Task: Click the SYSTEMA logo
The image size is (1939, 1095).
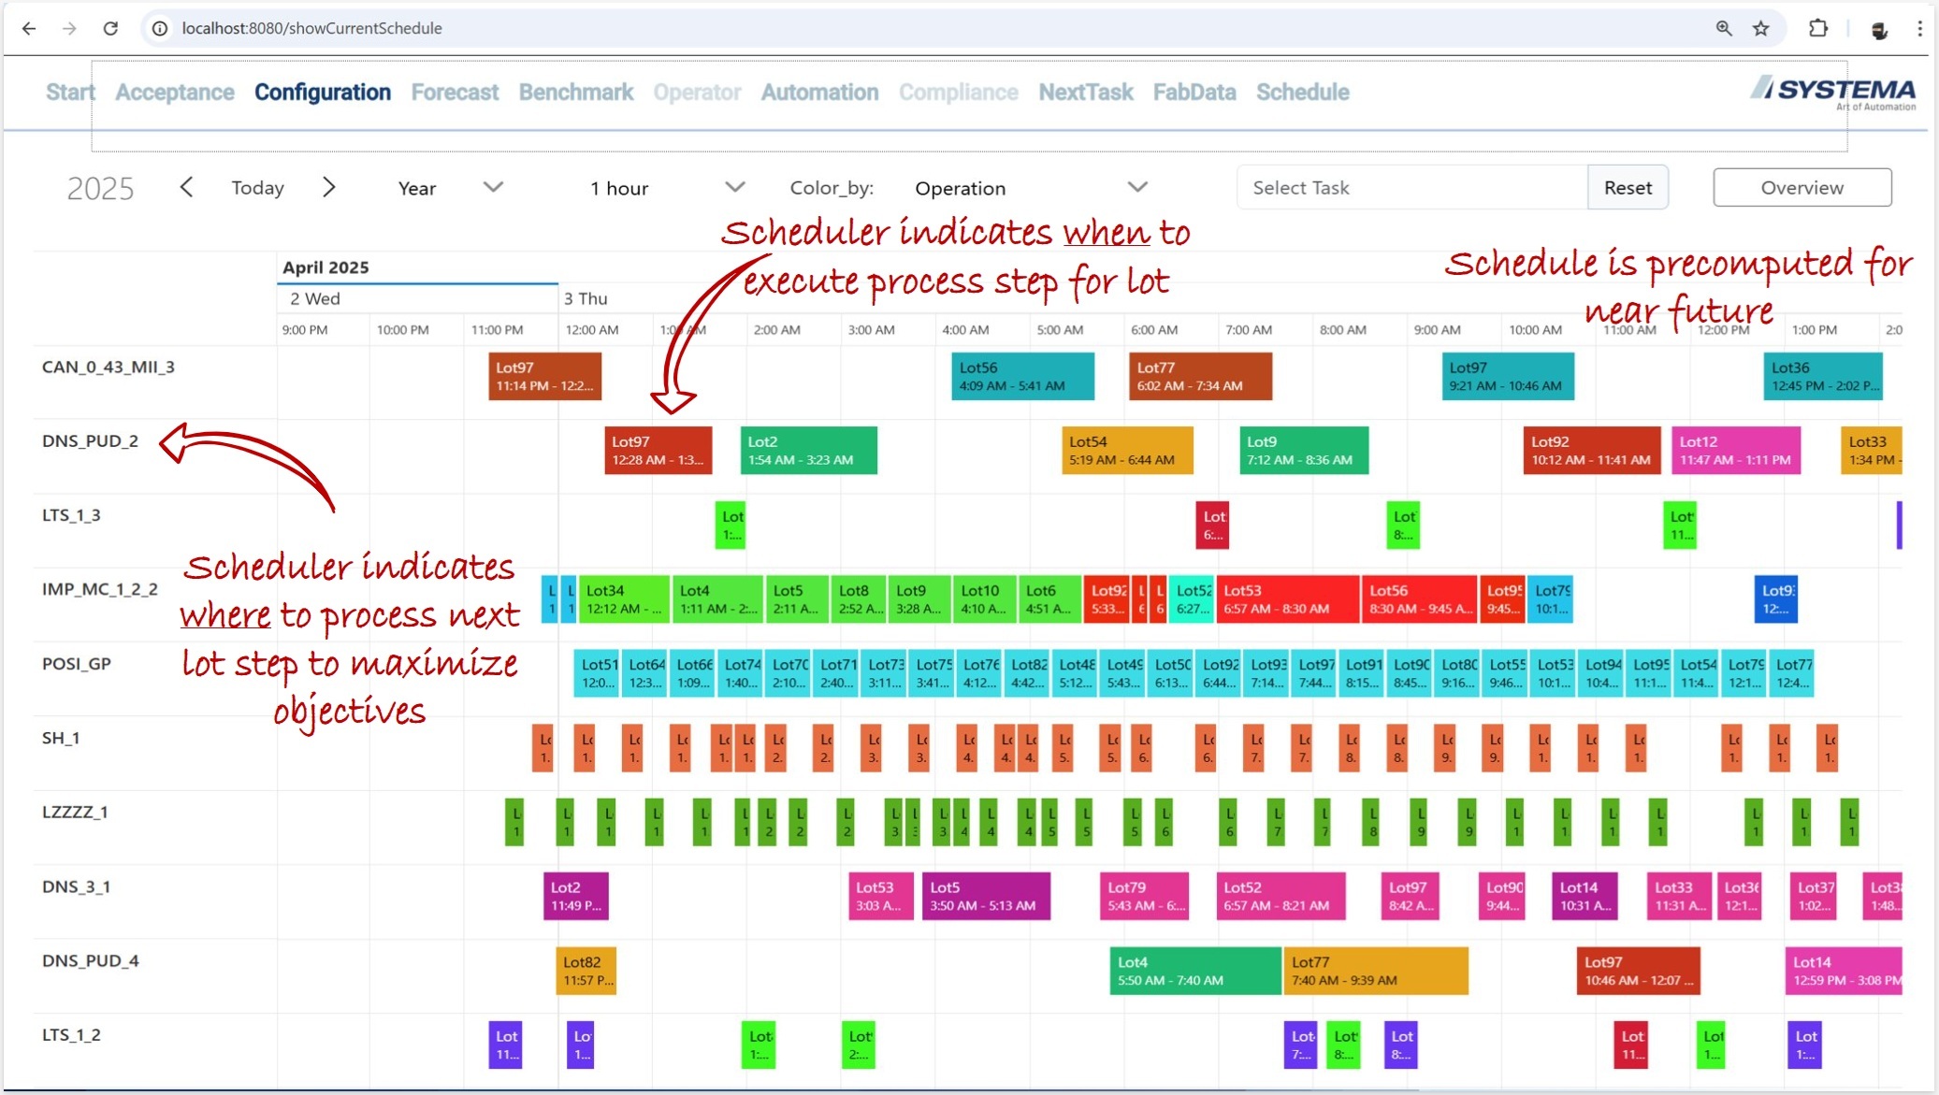Action: (1832, 93)
